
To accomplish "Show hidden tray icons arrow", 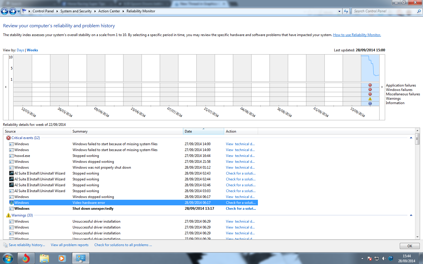I will (362, 258).
